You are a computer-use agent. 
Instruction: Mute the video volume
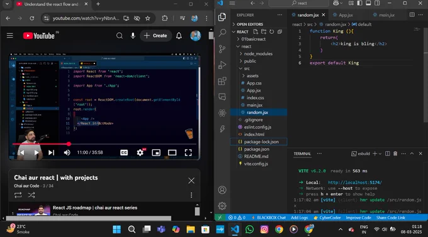67,152
